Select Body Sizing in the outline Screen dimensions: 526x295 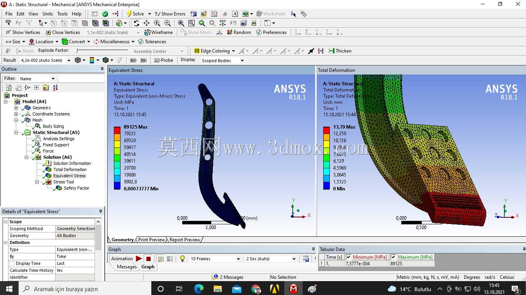pos(53,126)
